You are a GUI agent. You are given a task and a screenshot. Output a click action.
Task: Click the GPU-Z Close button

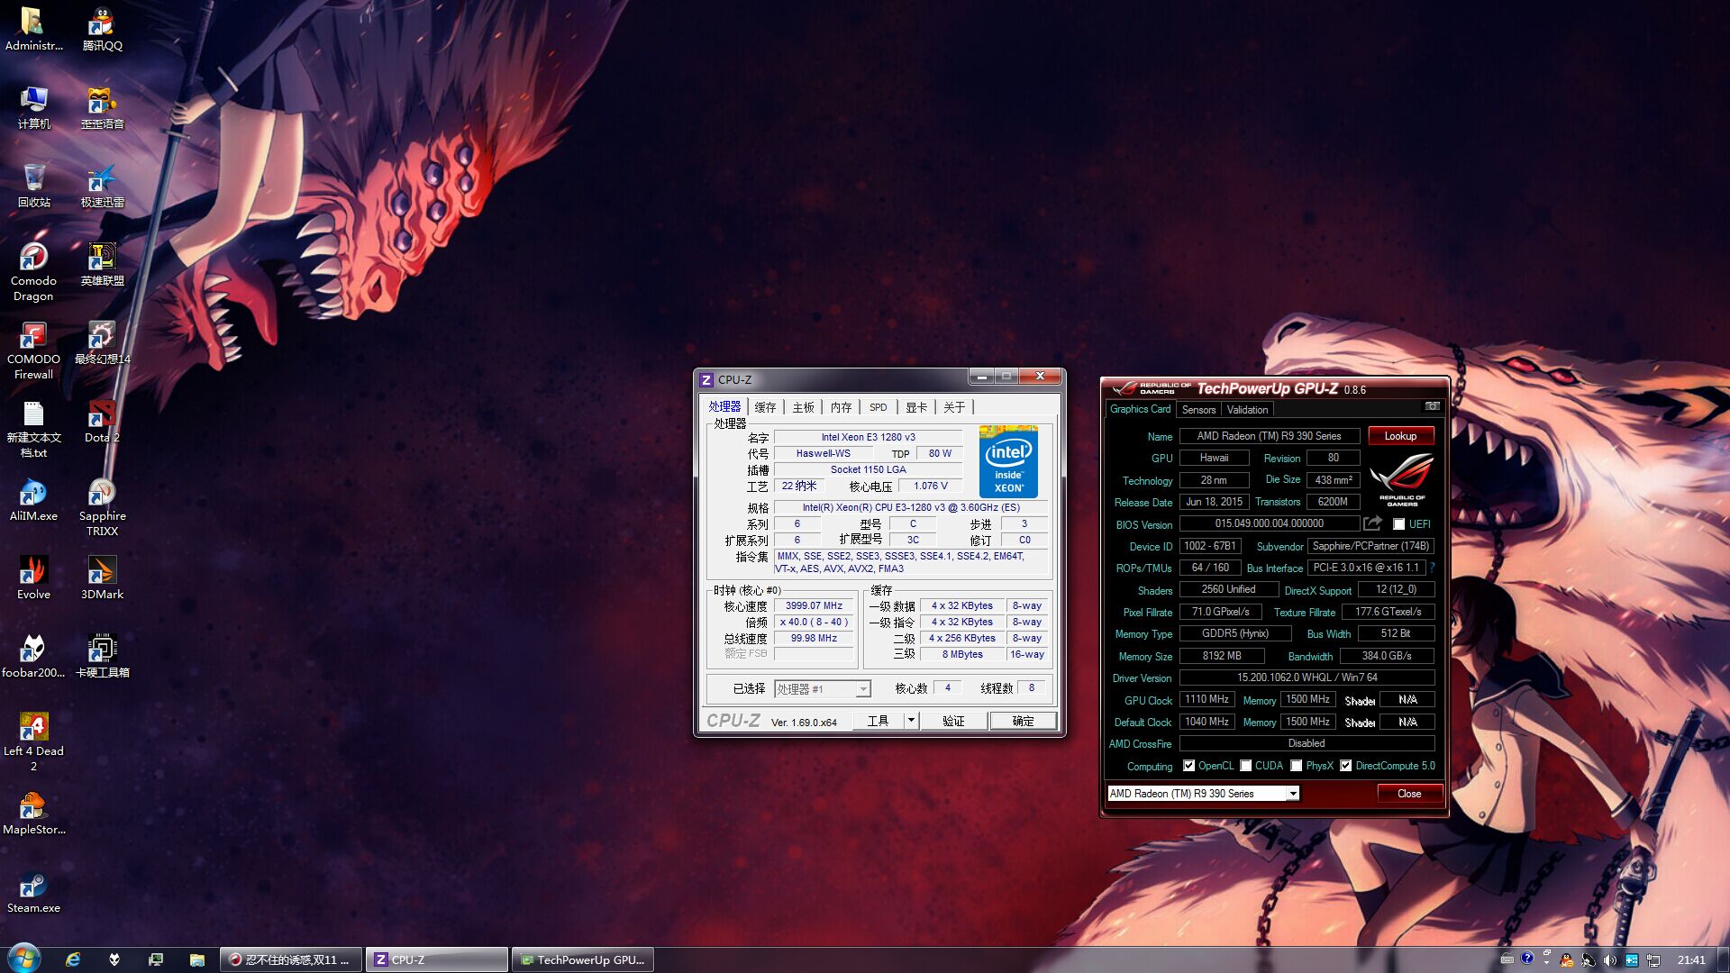pos(1408,794)
